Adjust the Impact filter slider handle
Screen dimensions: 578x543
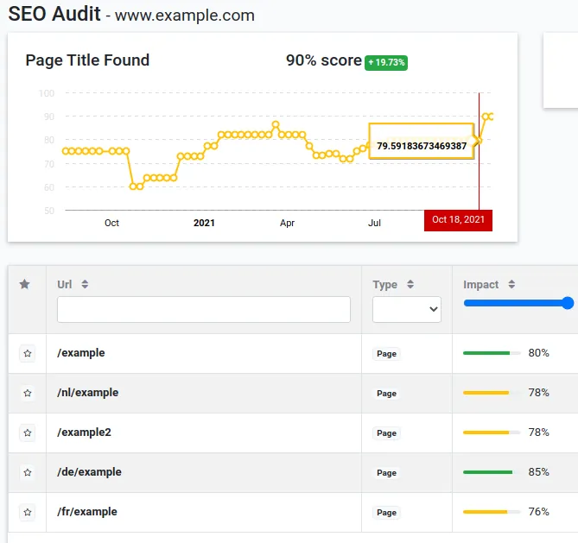[568, 303]
